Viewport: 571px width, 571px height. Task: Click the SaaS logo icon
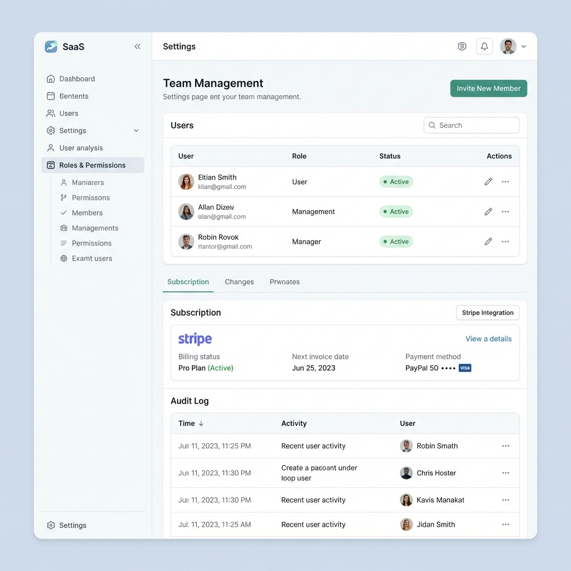(51, 47)
